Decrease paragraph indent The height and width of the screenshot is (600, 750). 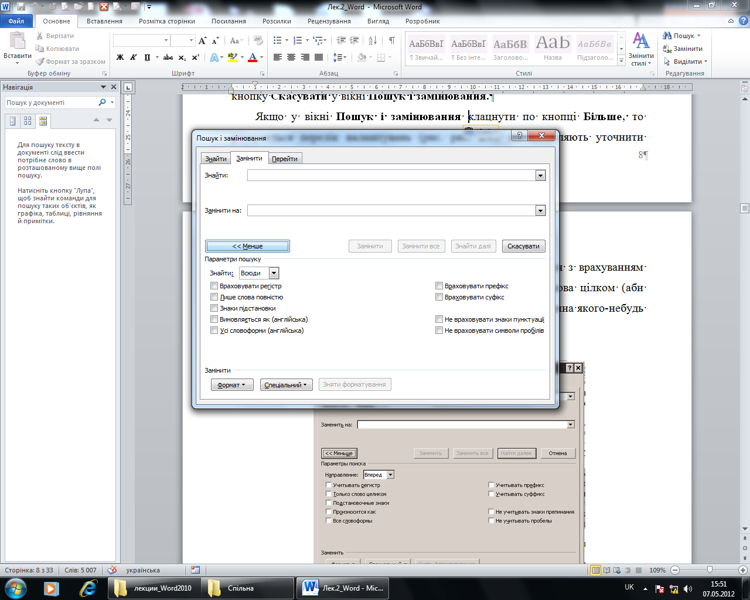click(340, 40)
